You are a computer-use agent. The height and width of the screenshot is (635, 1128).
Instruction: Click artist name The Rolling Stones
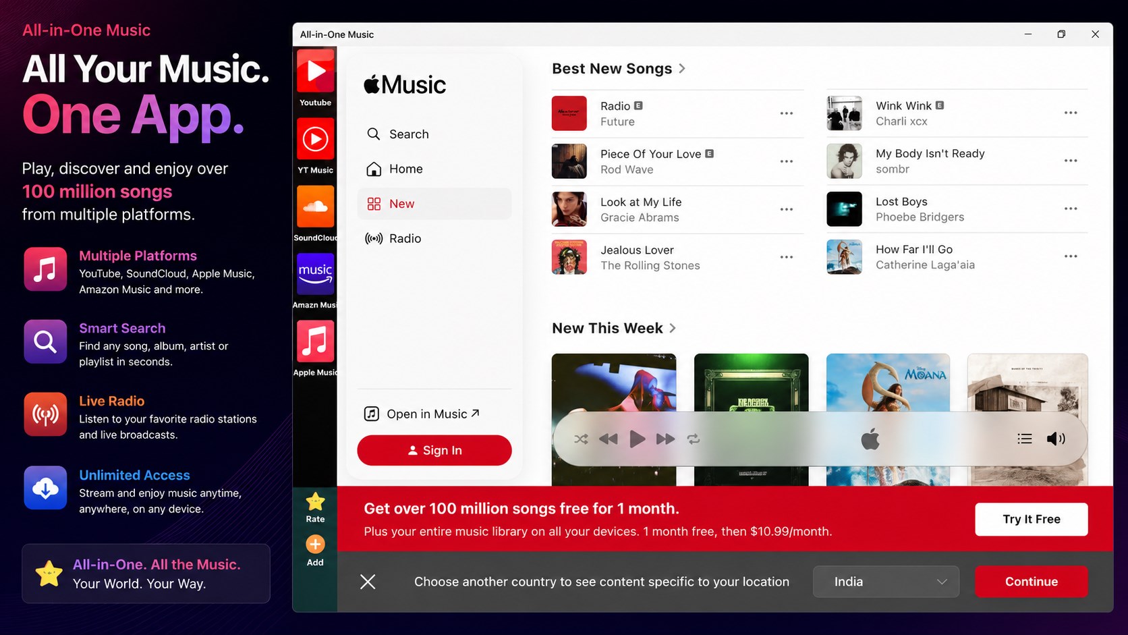(650, 266)
